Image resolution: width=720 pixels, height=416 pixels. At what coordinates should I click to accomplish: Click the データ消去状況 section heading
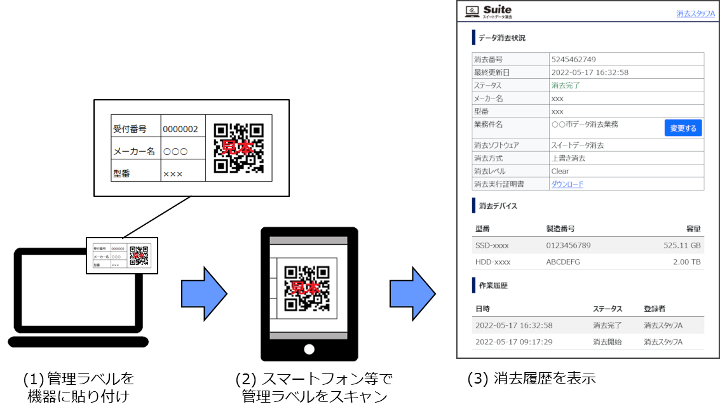[x=502, y=37]
